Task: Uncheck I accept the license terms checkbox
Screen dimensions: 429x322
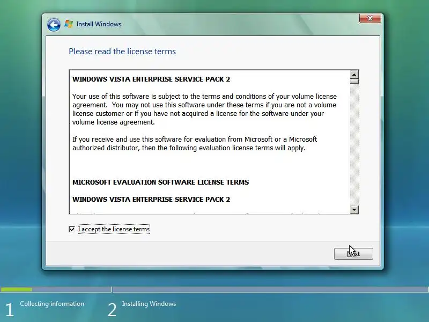Action: (72, 229)
